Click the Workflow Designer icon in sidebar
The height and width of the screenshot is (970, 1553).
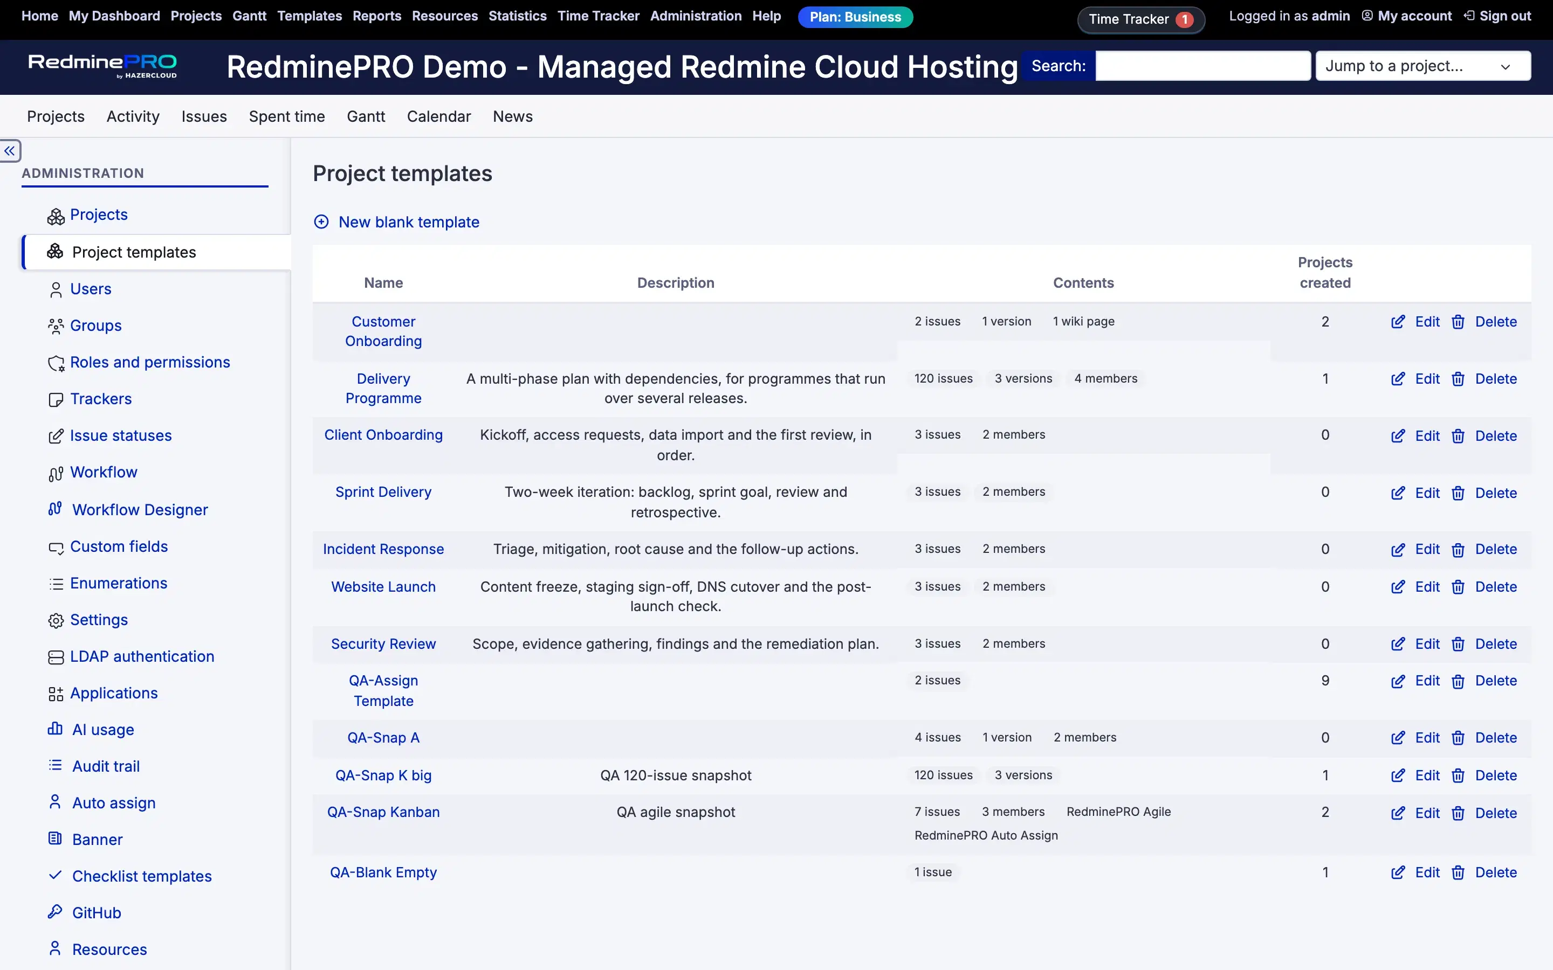[x=55, y=509]
